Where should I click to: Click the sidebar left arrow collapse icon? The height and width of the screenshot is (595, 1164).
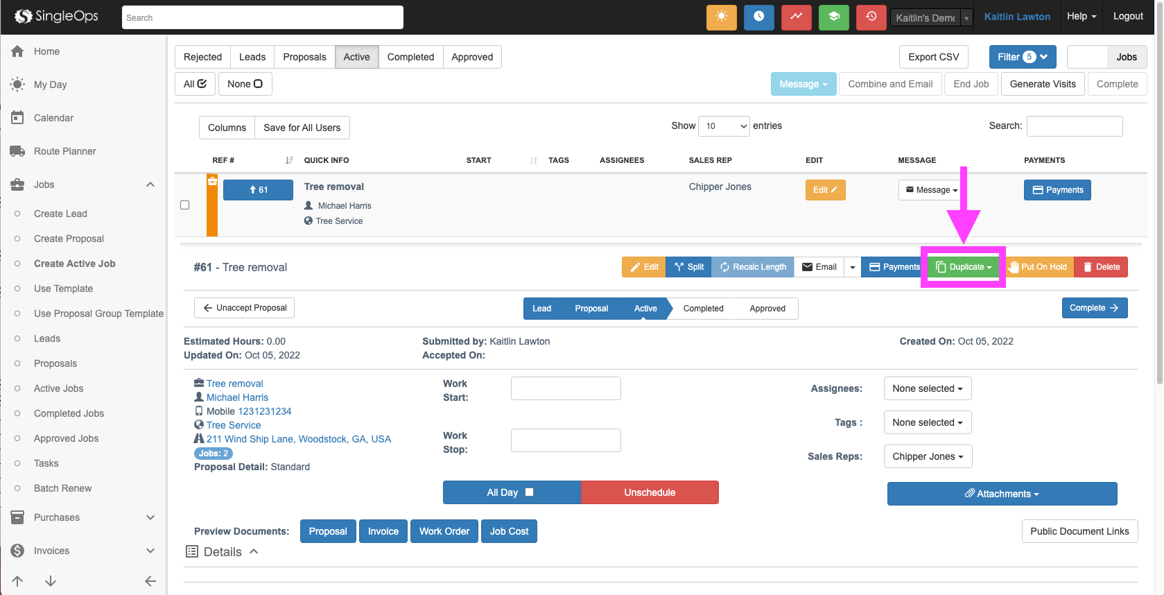(x=150, y=581)
